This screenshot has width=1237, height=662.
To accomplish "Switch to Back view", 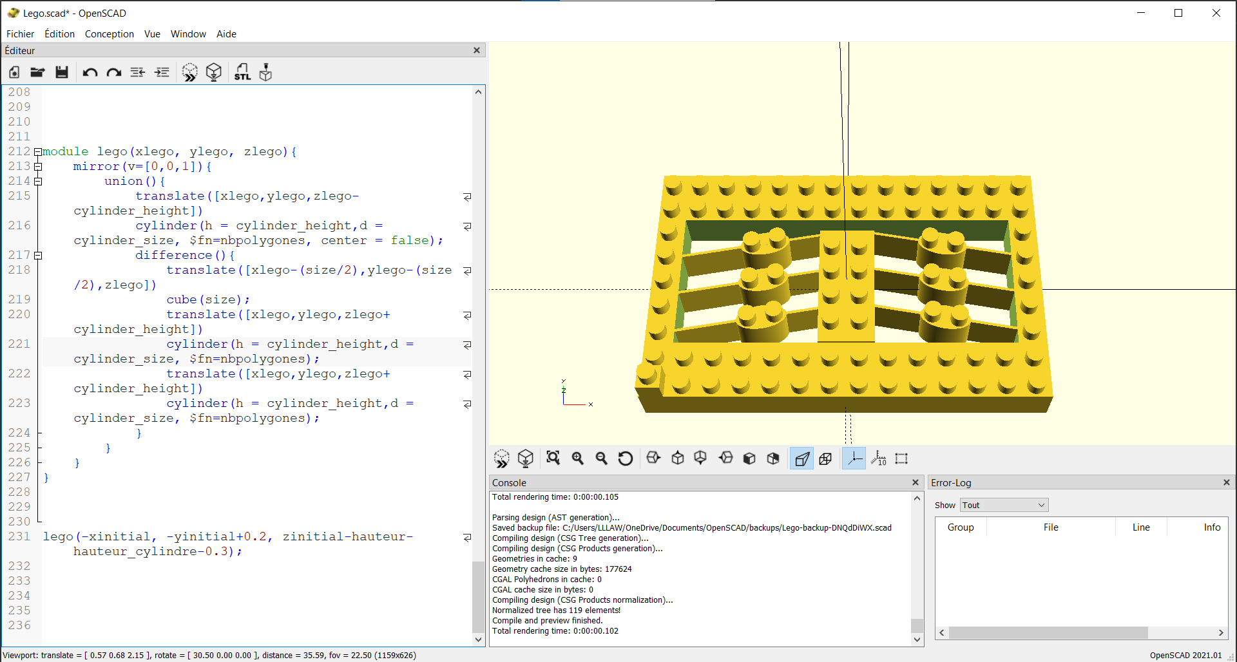I will (x=773, y=459).
